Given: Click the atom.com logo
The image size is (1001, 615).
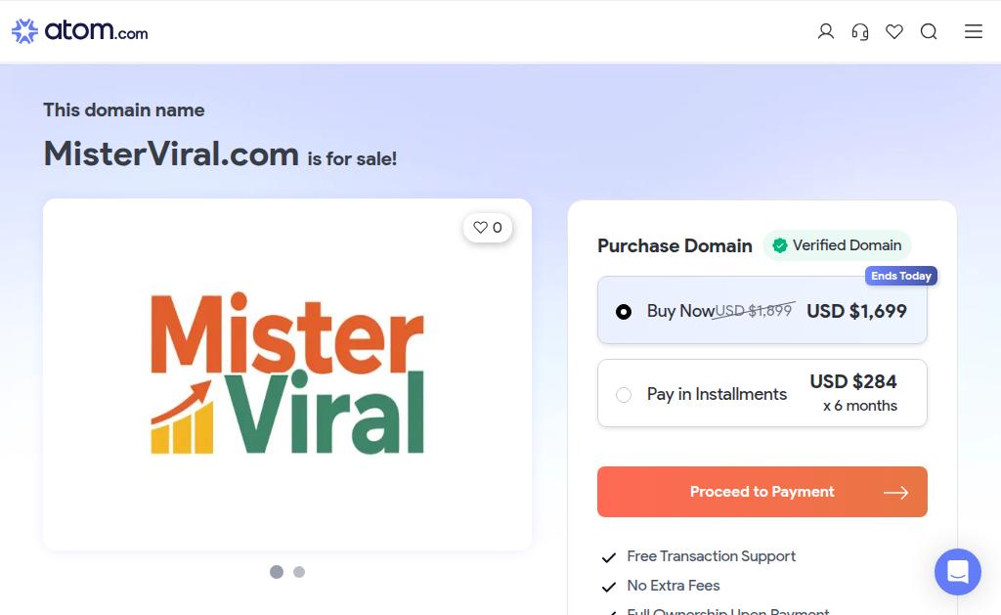Looking at the screenshot, I should coord(80,30).
